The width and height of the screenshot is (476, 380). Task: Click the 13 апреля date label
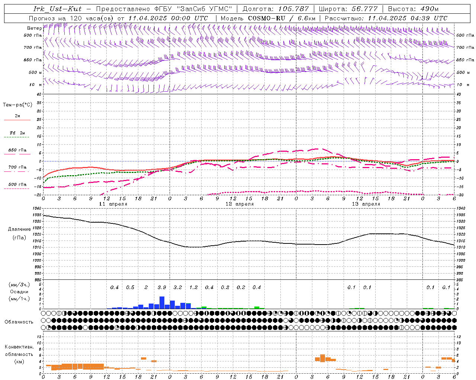(x=366, y=204)
